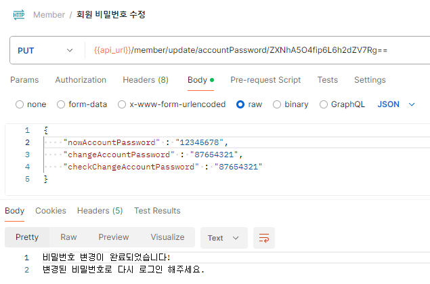Click the "87654321" value on line 3
This screenshot has width=430, height=284.
(x=214, y=155)
